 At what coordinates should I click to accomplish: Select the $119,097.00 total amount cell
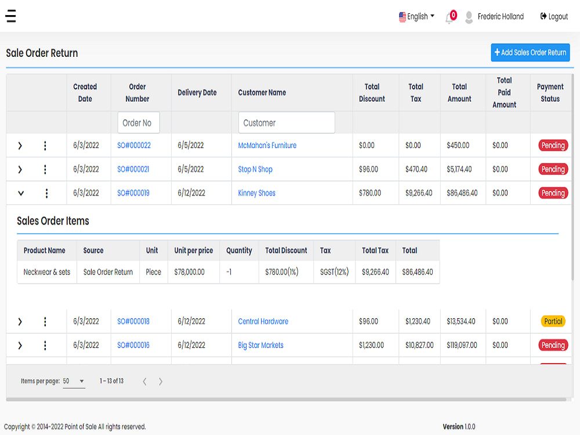tap(462, 345)
